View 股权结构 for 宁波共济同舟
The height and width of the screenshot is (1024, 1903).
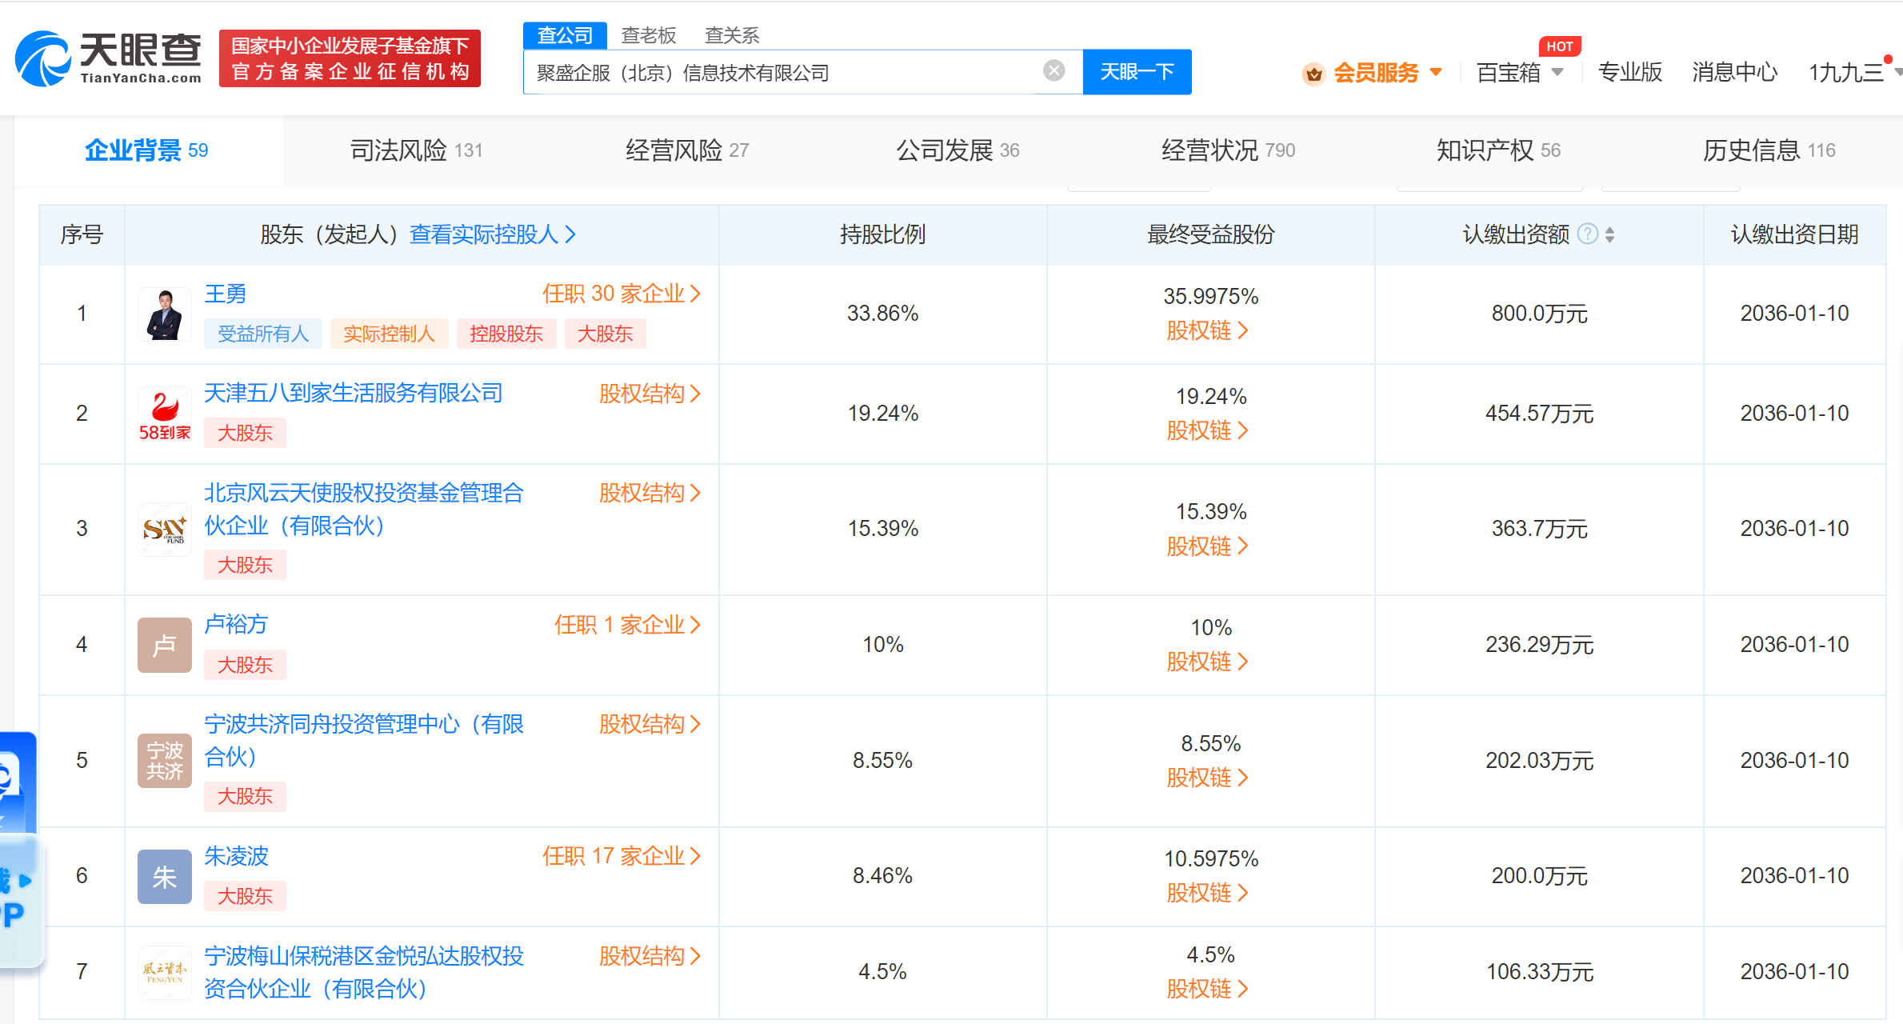[x=650, y=724]
